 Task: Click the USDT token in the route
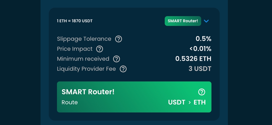(177, 102)
